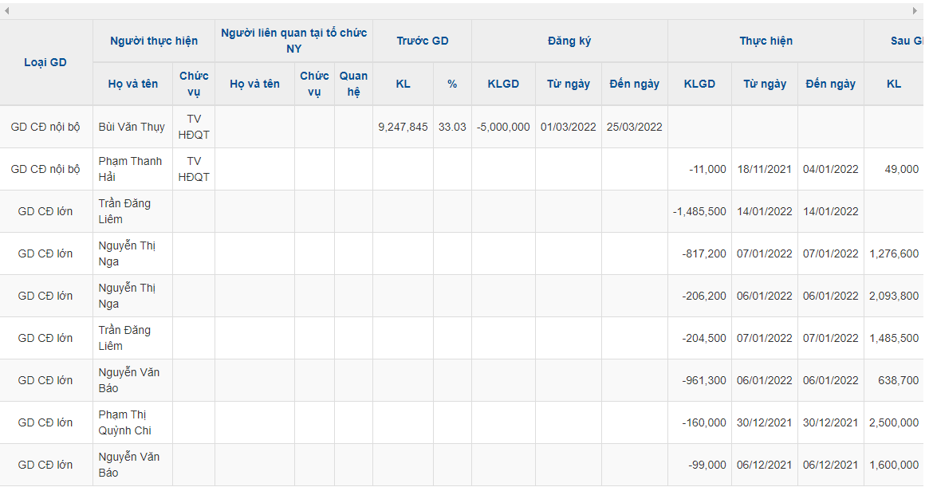Select the 18/11/2021 start date cell
The height and width of the screenshot is (487, 929).
(765, 169)
